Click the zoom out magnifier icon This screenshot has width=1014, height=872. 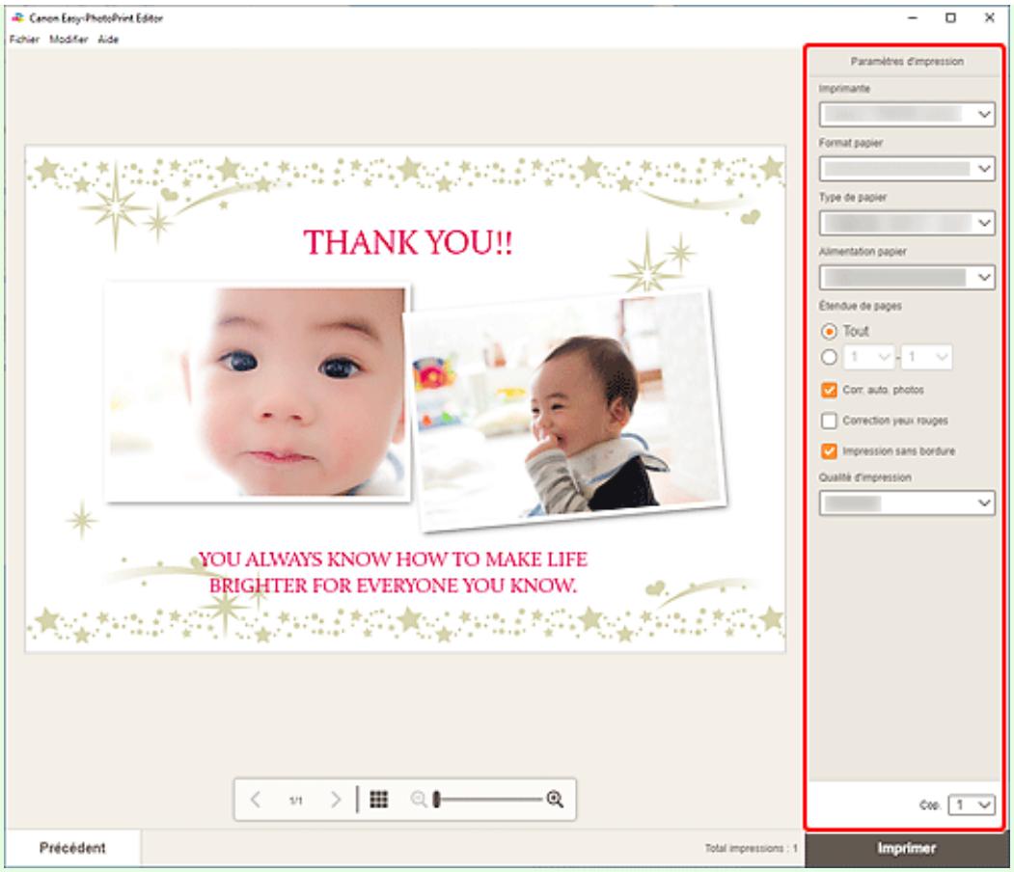pos(419,800)
